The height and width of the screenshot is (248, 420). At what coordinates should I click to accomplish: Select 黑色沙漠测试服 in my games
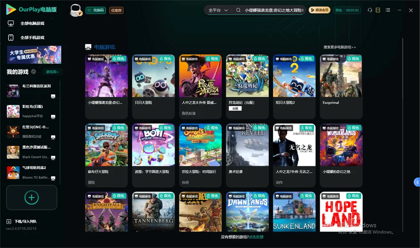pyautogui.click(x=31, y=152)
